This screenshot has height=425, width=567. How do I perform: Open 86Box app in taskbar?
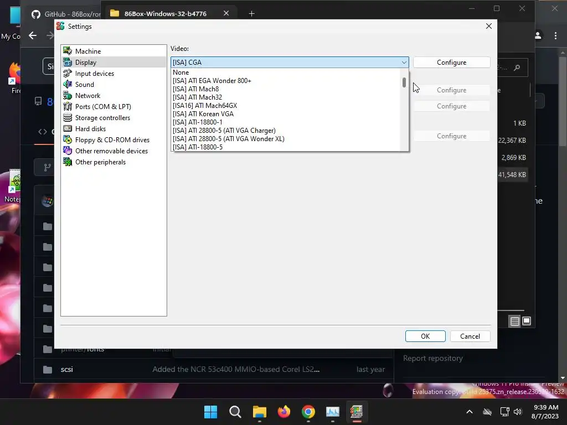coord(357,412)
